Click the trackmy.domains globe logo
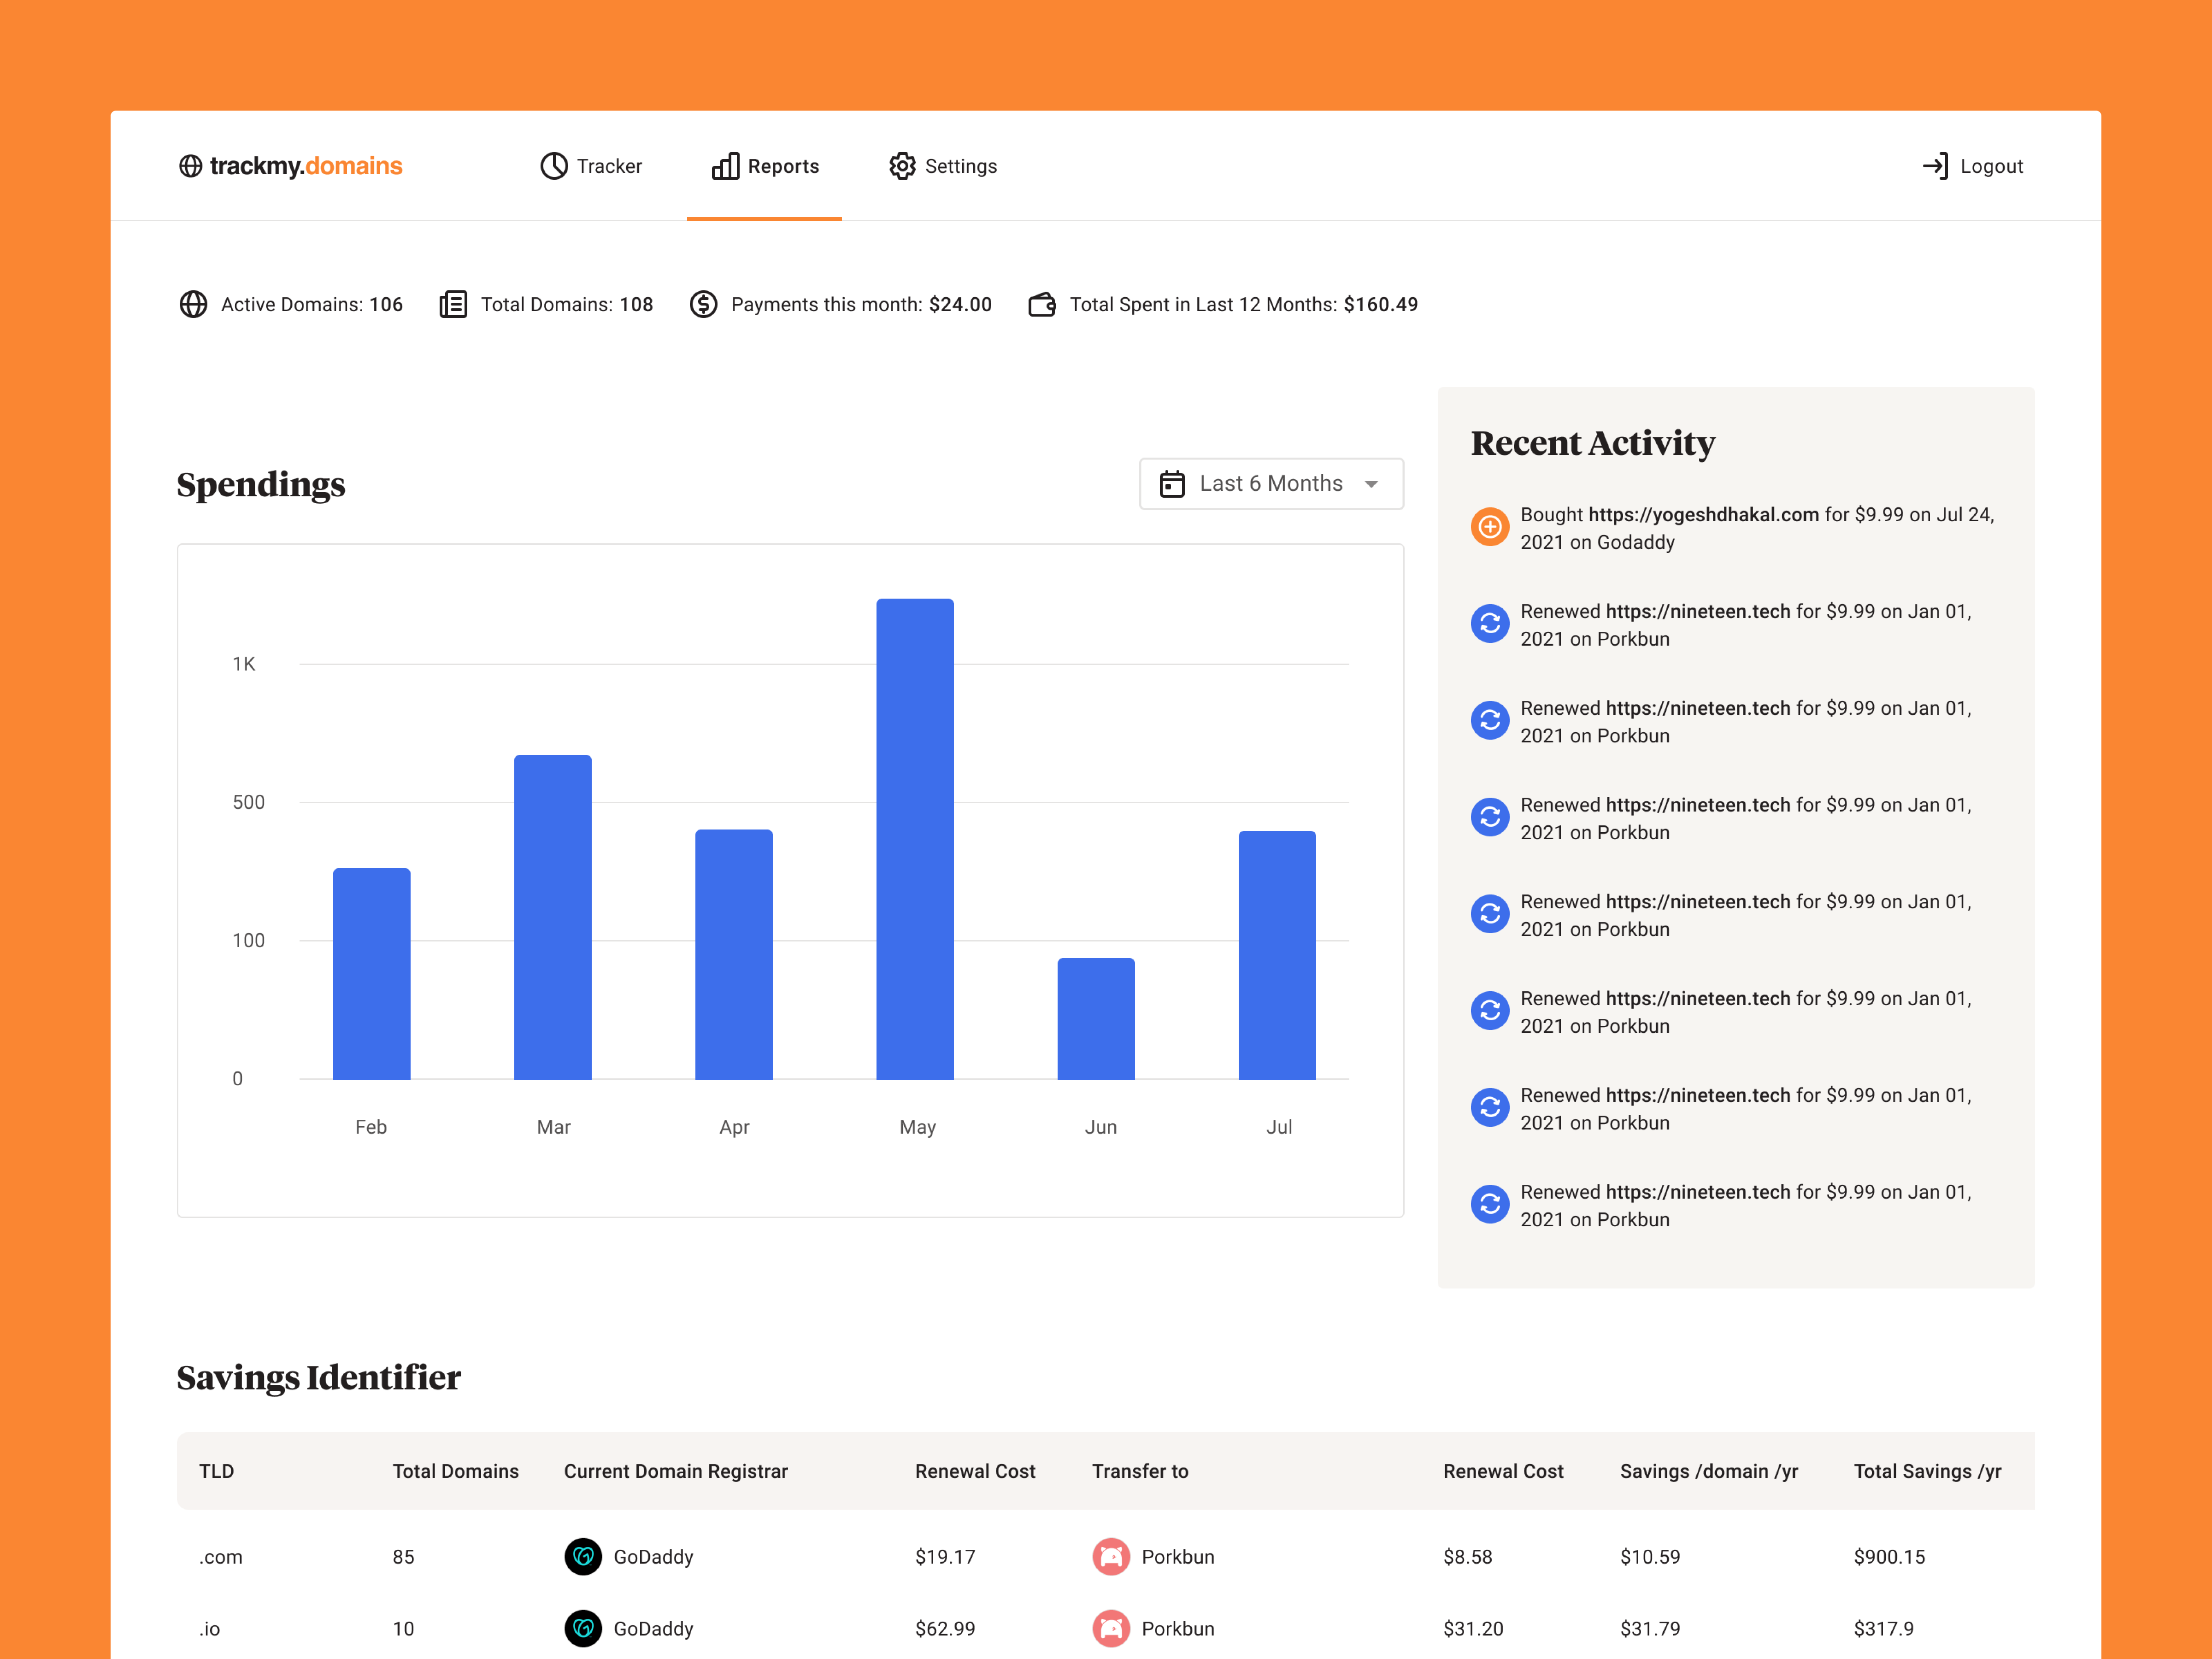2212x1659 pixels. 190,166
